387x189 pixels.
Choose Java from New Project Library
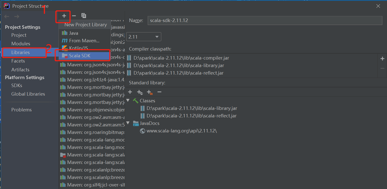85,33
